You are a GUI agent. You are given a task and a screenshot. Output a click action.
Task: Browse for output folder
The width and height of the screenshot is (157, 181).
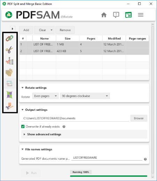click(139, 118)
